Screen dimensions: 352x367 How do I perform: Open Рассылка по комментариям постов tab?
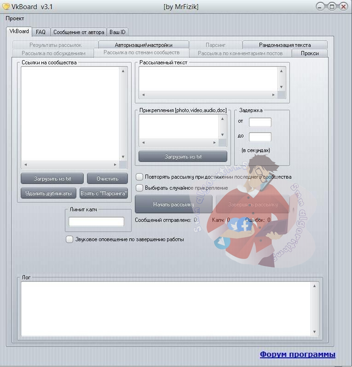[x=240, y=53]
